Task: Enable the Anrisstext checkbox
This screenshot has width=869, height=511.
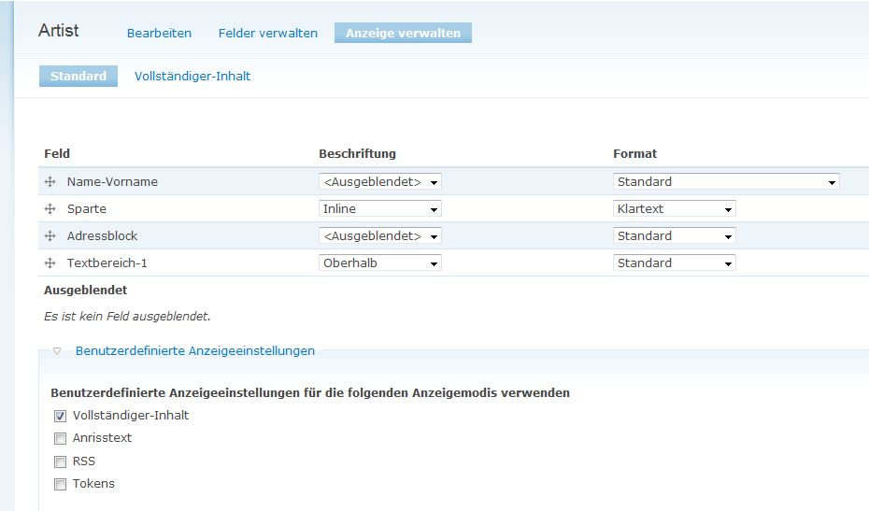Action: (x=60, y=438)
